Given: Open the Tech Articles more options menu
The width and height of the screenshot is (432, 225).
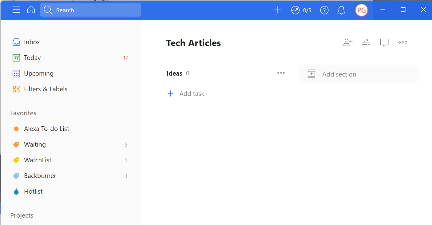Looking at the screenshot, I should click(x=402, y=42).
